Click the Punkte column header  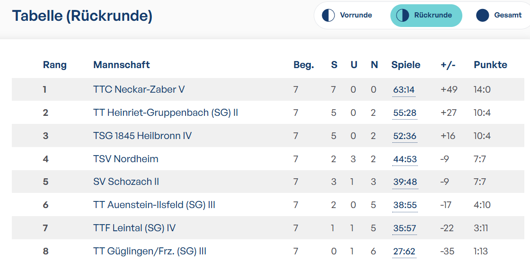490,65
